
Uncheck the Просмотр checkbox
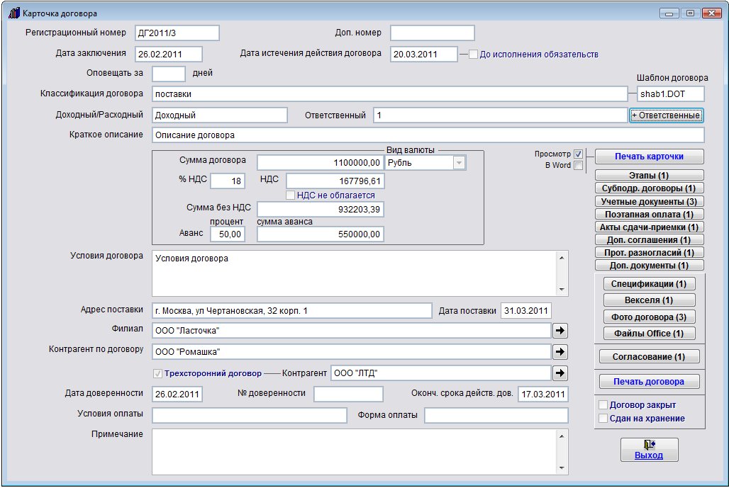(x=579, y=154)
